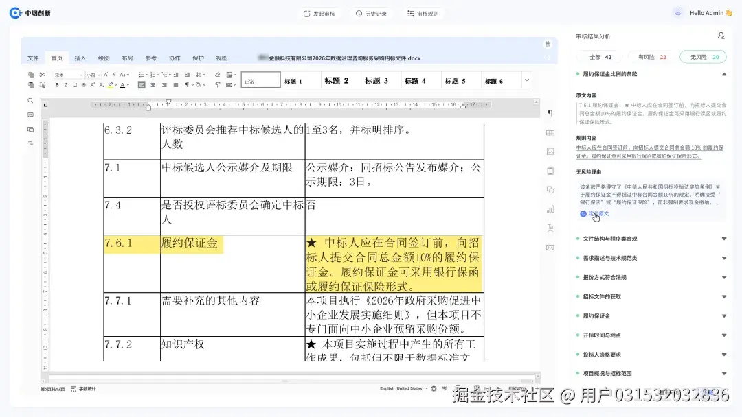The height and width of the screenshot is (417, 742).
Task: Click the chart panel icon on the right edge
Action: point(550,210)
